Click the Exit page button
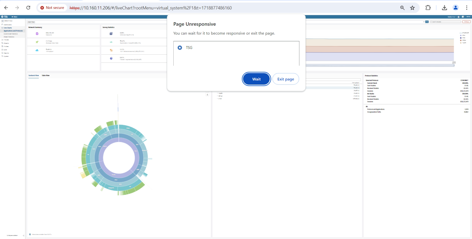 coord(286,79)
